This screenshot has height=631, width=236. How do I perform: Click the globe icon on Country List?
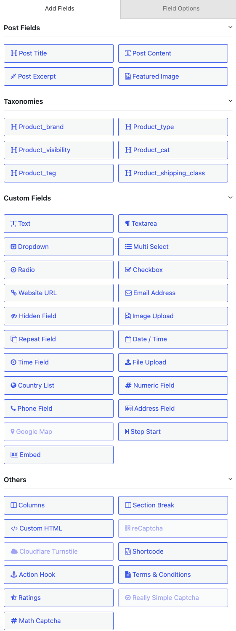14,385
